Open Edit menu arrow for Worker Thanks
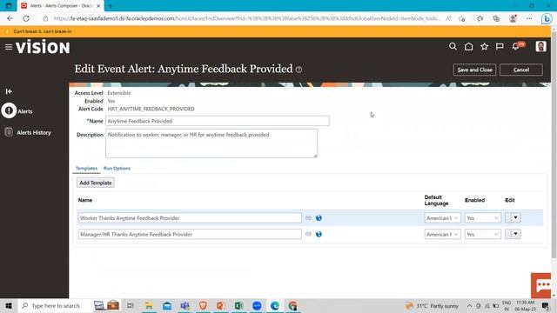This screenshot has height=313, width=557. click(516, 217)
